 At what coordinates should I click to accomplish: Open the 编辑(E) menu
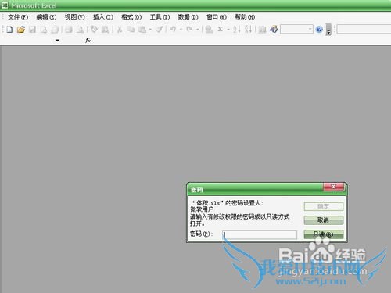click(46, 17)
